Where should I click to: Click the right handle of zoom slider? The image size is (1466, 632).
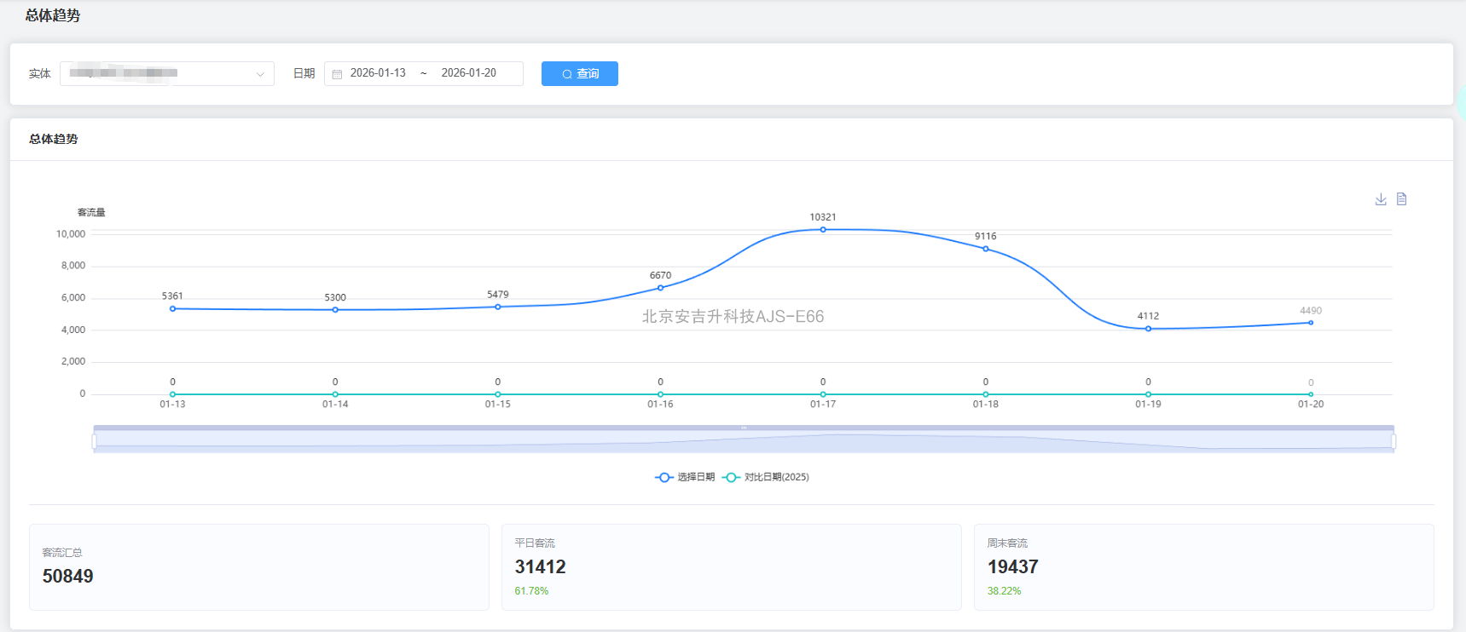coord(1394,441)
